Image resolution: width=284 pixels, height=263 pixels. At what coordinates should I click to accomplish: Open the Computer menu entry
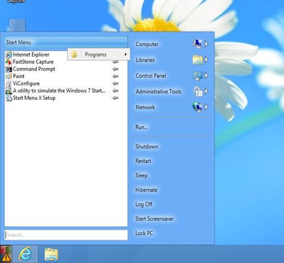[x=147, y=44]
